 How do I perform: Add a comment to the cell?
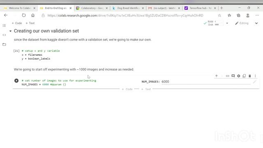pyautogui.click(x=233, y=76)
